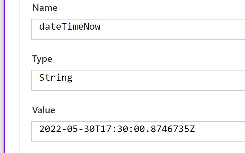Click the fractional seconds .8746735 in Value
Image resolution: width=245 pixels, height=153 pixels.
point(169,128)
